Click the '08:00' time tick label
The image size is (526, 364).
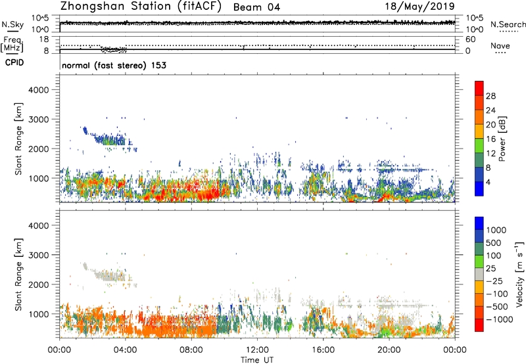(x=191, y=350)
